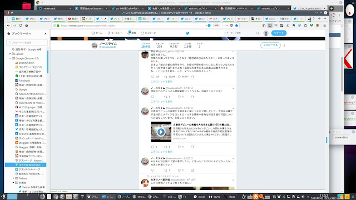Click Japanese input method tray icon
Viewport: 356px width, 200px height.
(x=256, y=197)
